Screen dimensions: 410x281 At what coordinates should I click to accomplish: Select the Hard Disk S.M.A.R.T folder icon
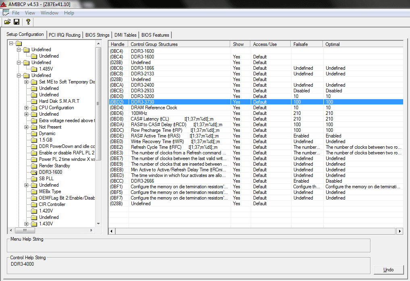coord(34,101)
